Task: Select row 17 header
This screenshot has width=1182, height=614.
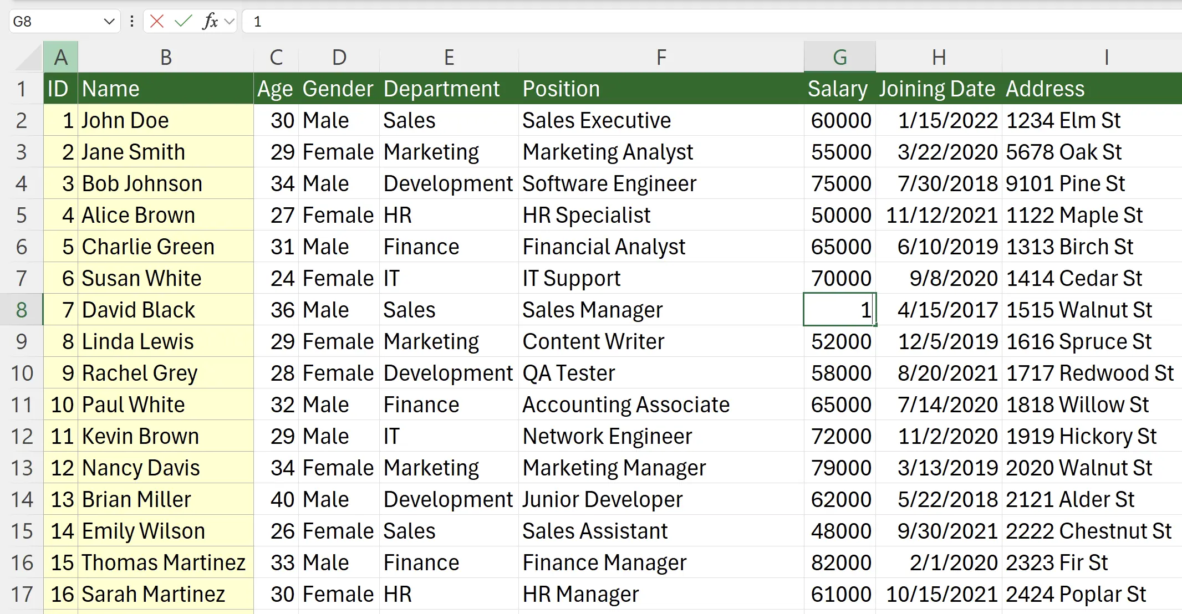Action: tap(22, 593)
